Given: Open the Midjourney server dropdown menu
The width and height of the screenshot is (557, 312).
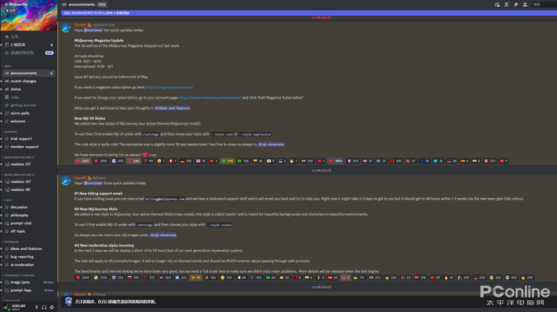Looking at the screenshot, I should pos(52,5).
